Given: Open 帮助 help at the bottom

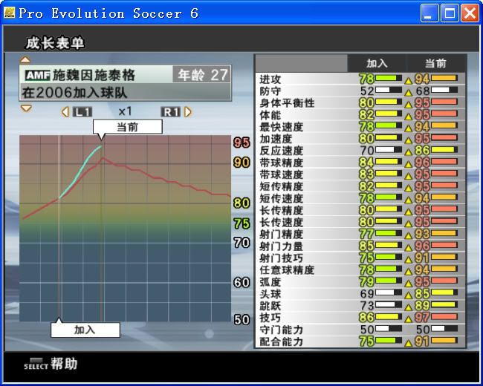Looking at the screenshot, I should 64,364.
